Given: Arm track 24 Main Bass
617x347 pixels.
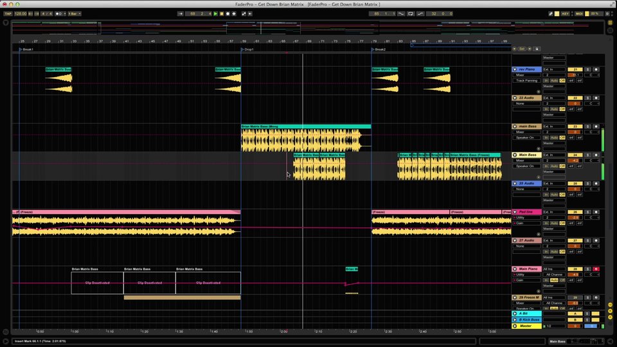Looking at the screenshot, I should click(596, 155).
